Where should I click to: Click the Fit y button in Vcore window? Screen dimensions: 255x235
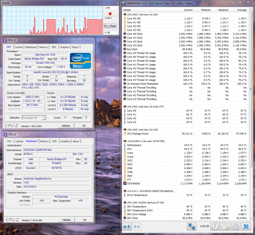click(107, 26)
